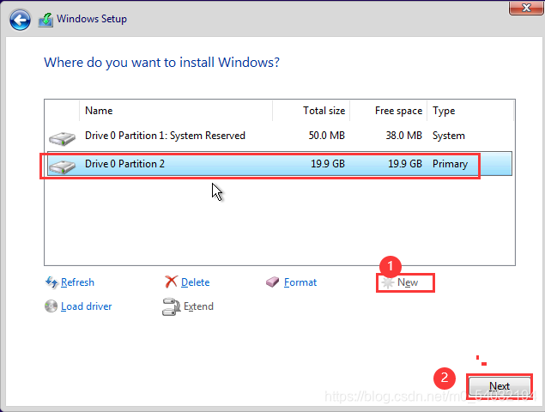
Task: Click the Primary type cell
Action: tap(450, 164)
